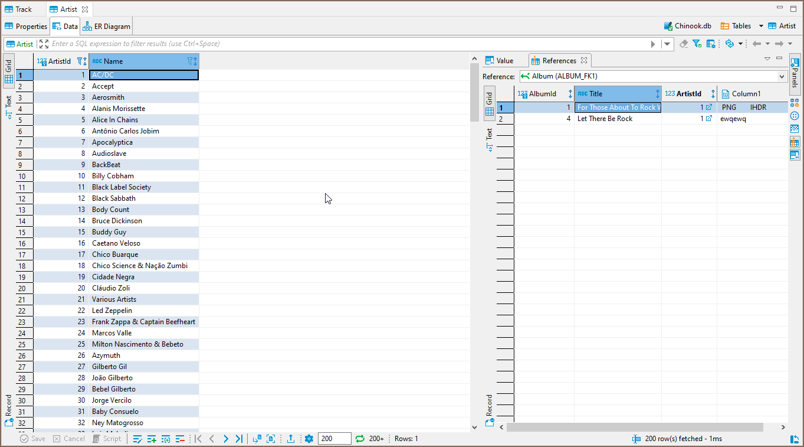Click the filter/sort icon on Name column header
804x447 pixels.
click(192, 61)
